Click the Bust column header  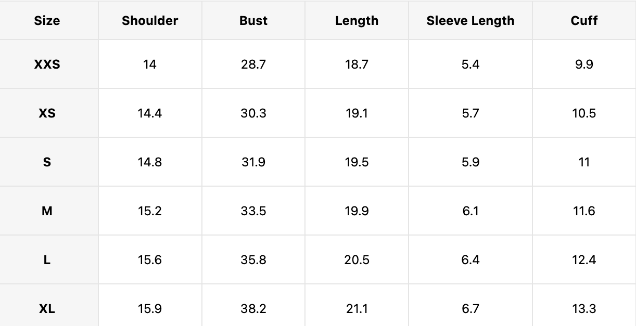point(253,21)
